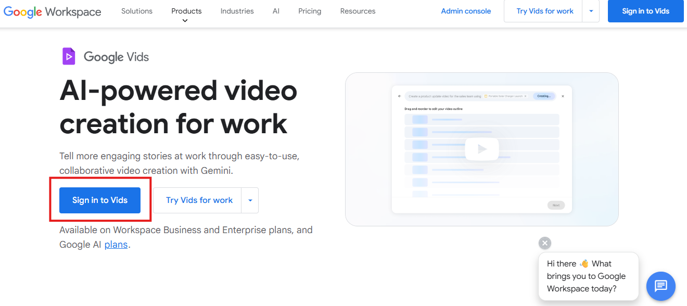Click the chat greeting message bubble
The height and width of the screenshot is (306, 687).
[x=589, y=276]
